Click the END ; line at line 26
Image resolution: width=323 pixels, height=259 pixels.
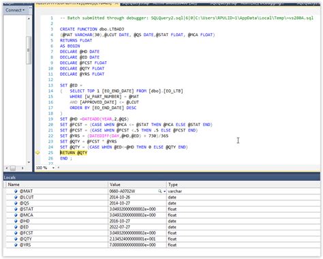[66, 158]
